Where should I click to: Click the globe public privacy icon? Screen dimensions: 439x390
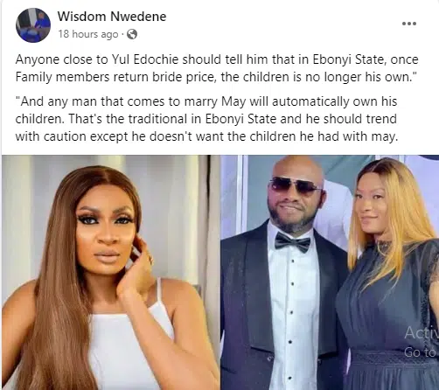[x=132, y=34]
